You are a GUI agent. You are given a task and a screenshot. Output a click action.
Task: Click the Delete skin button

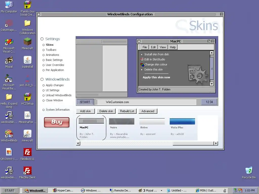(x=106, y=111)
